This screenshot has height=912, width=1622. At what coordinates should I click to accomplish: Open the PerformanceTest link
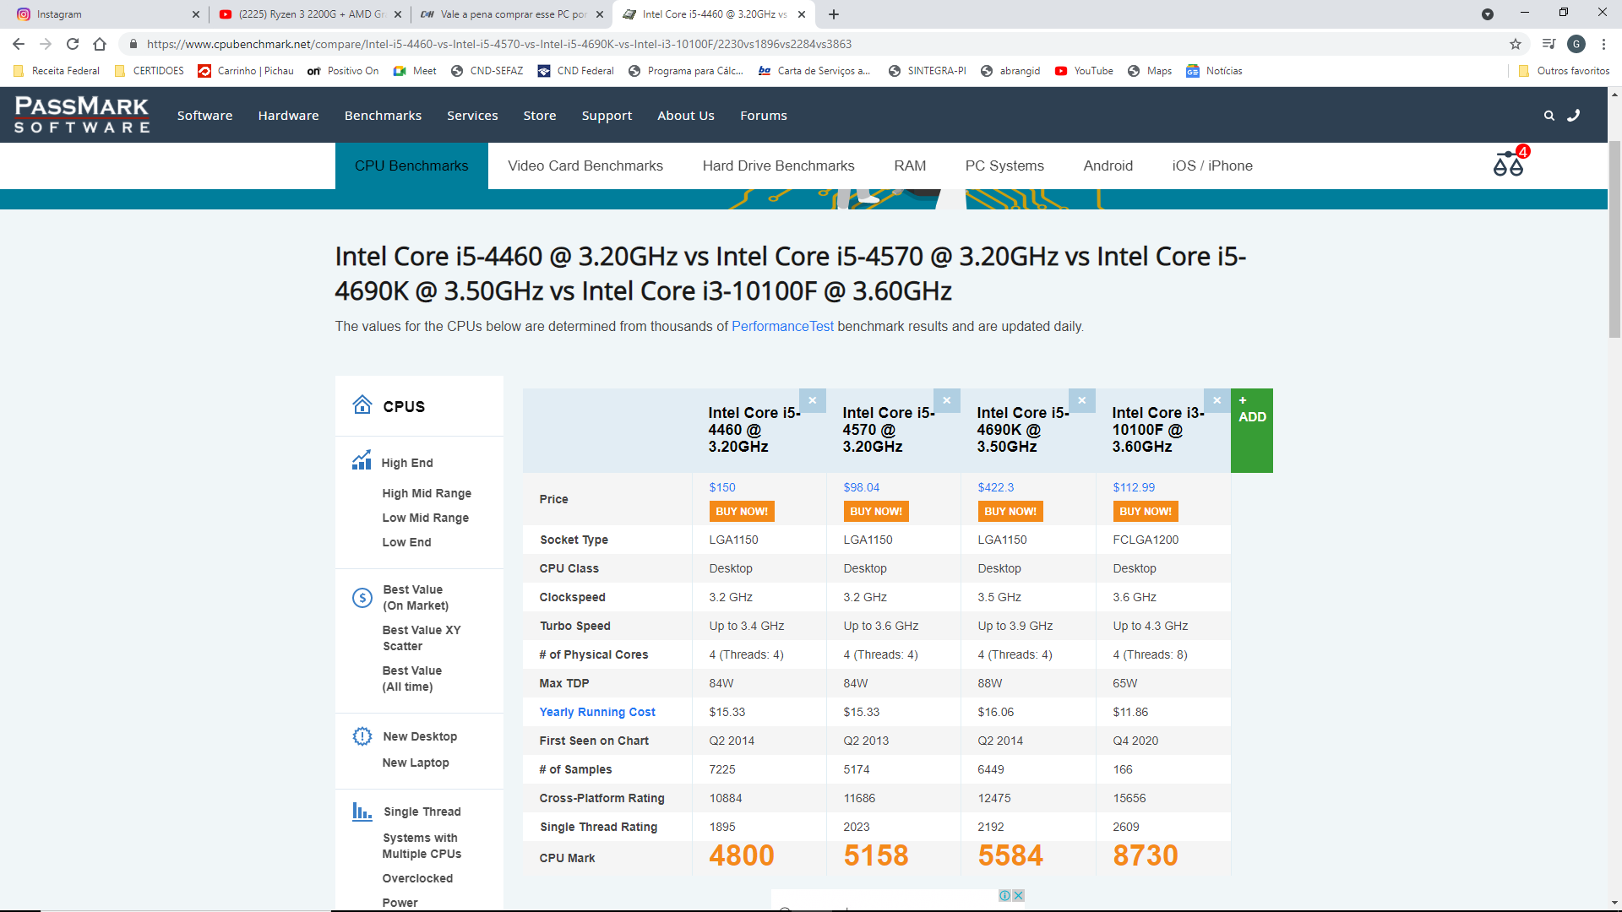[782, 326]
